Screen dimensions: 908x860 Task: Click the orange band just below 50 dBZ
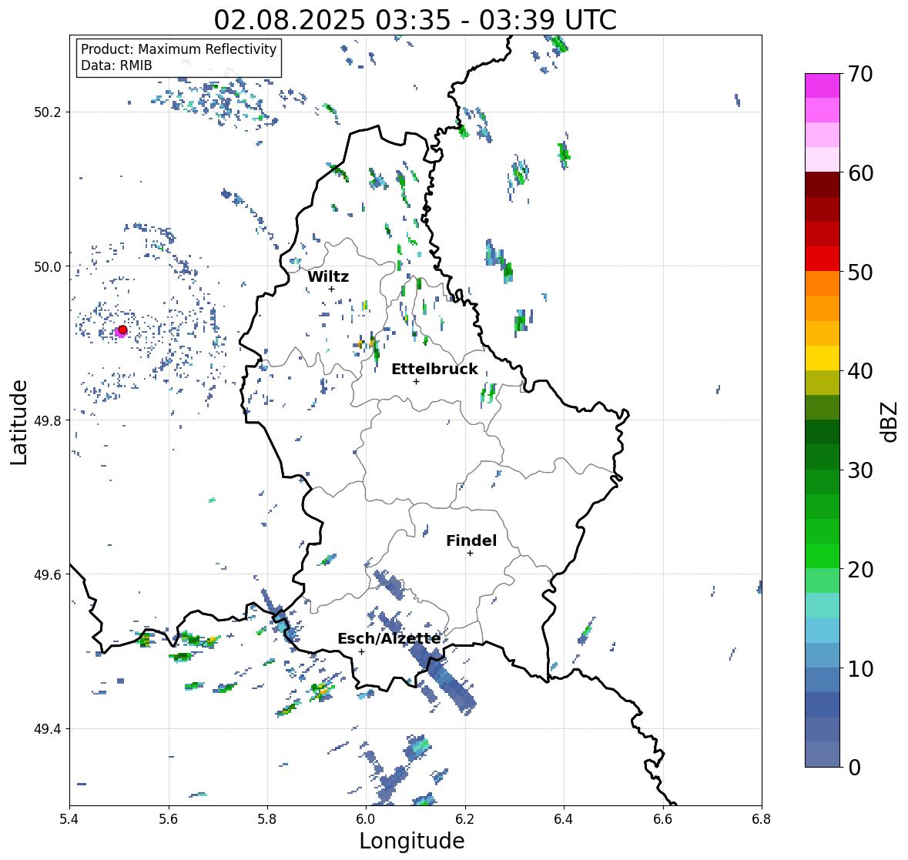pyautogui.click(x=823, y=283)
